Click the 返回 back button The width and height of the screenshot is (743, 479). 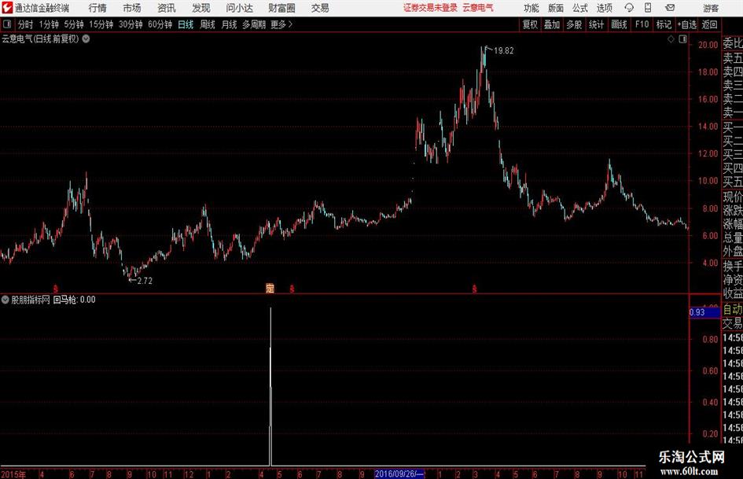click(709, 24)
